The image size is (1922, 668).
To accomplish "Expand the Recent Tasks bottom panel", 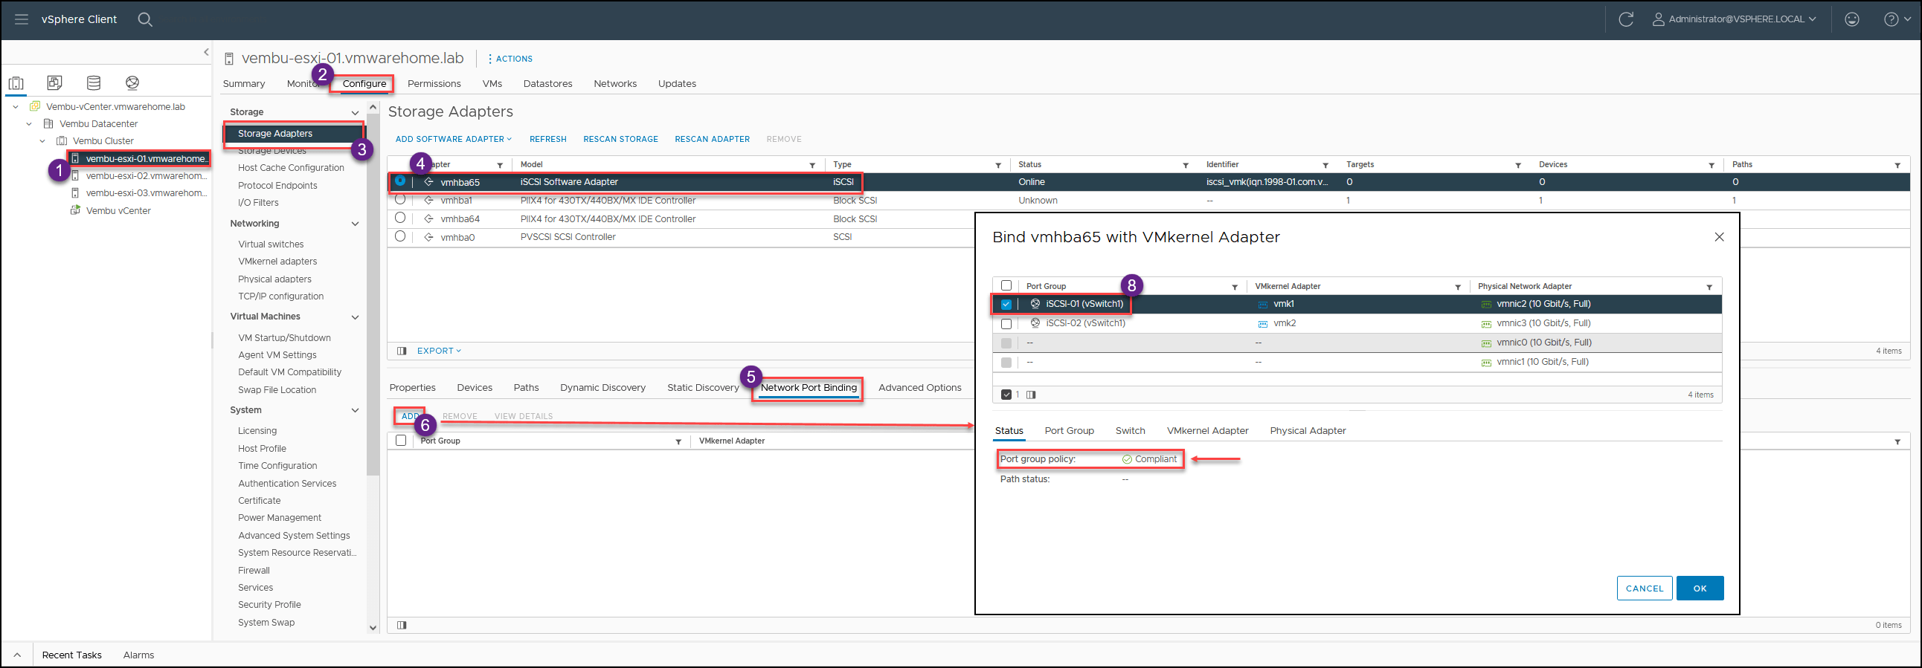I will click(17, 655).
